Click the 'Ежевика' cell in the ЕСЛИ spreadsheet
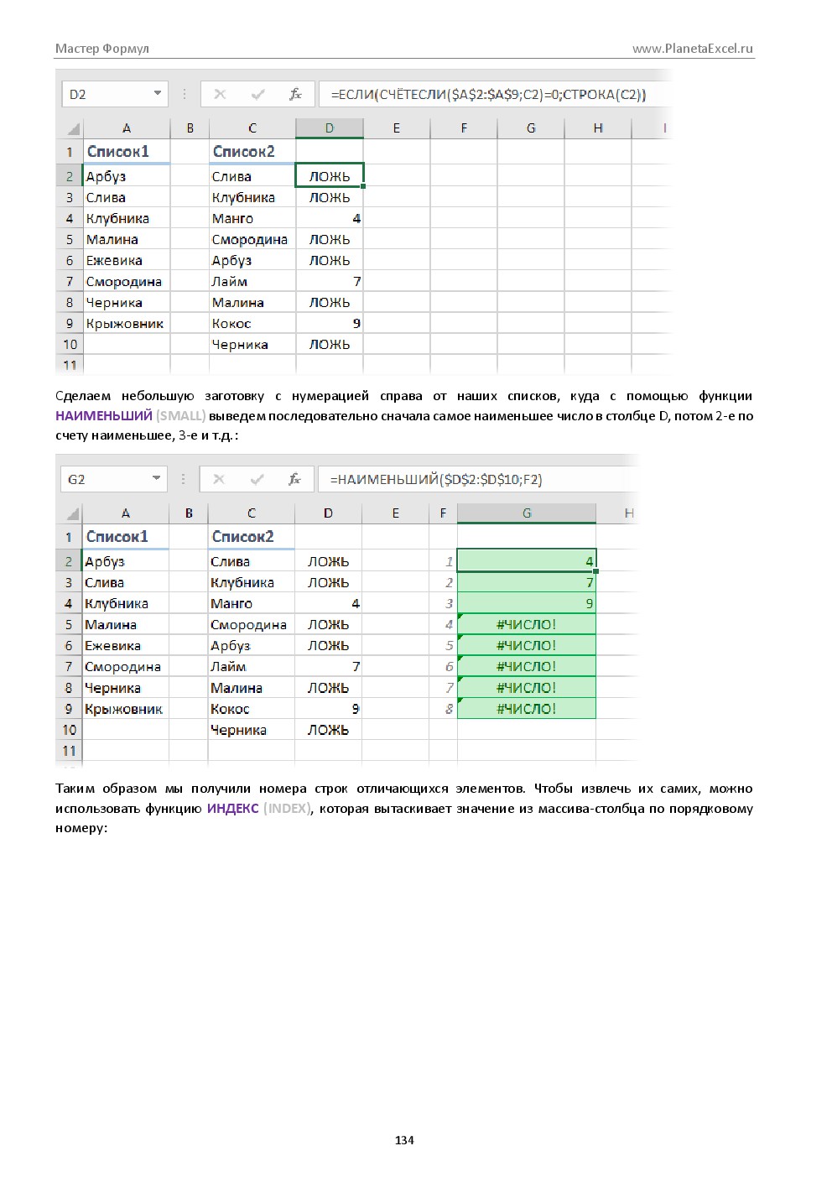 coord(127,260)
